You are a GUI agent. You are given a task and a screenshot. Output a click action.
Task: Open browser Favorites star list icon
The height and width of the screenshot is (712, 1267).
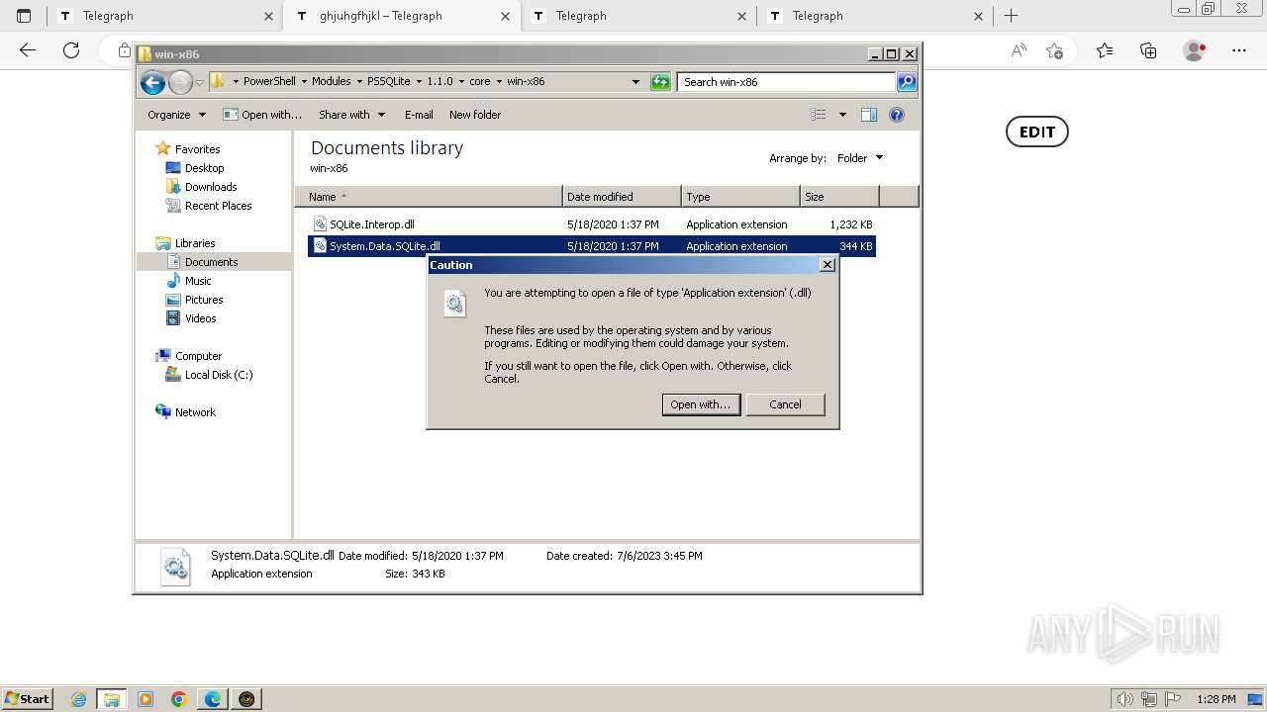pyautogui.click(x=1105, y=50)
